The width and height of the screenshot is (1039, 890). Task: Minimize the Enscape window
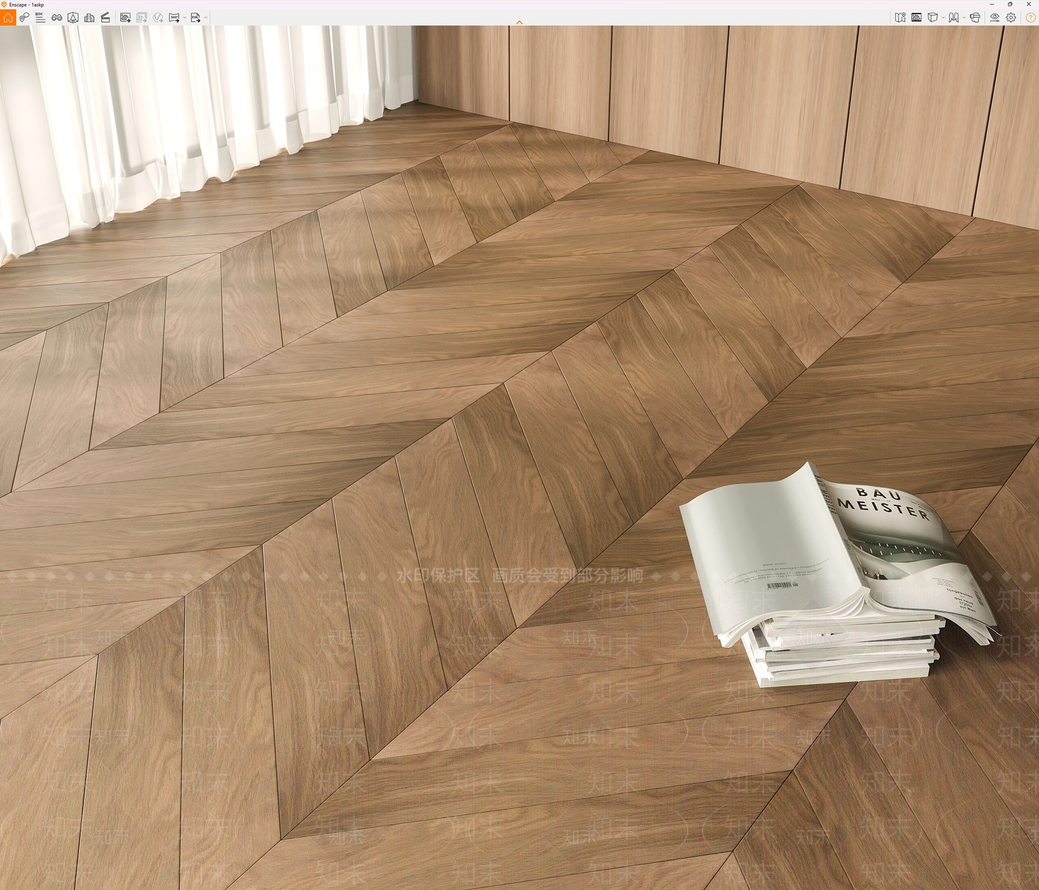(x=991, y=5)
